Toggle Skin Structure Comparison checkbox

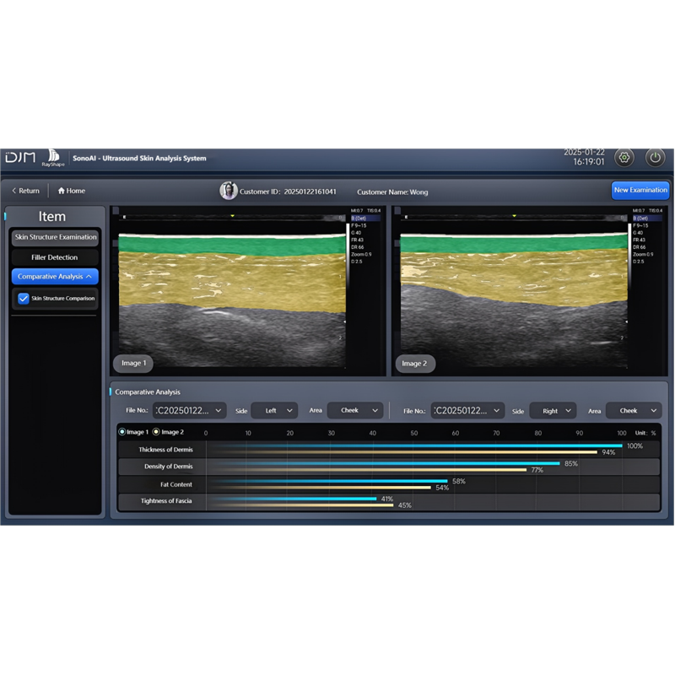24,298
